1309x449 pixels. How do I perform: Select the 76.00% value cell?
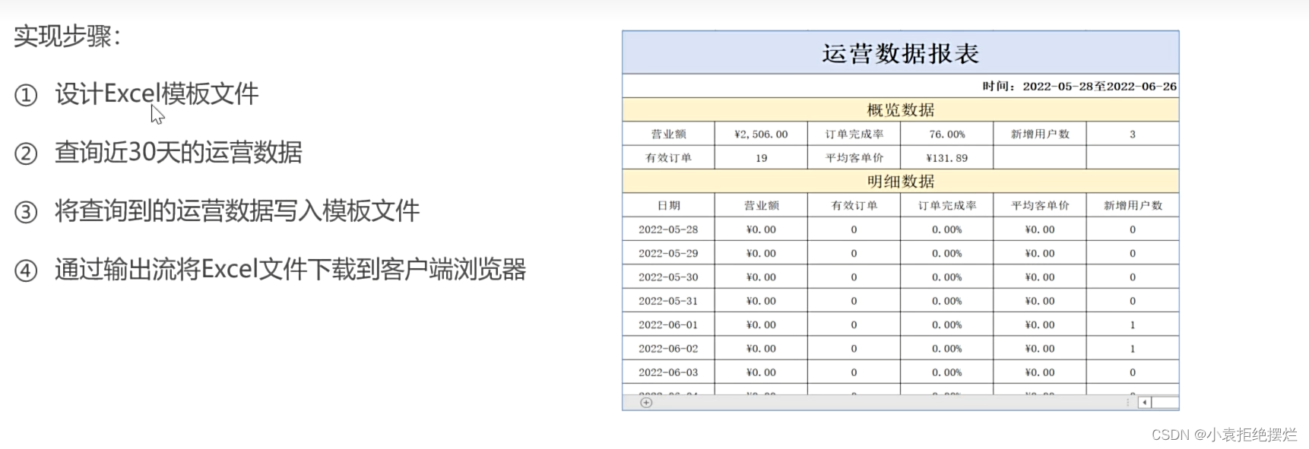[x=946, y=134]
